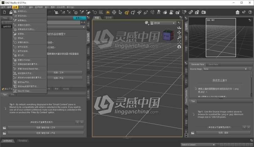
Task: Click the draw style sphere icon in viewport
Action: 147,23
